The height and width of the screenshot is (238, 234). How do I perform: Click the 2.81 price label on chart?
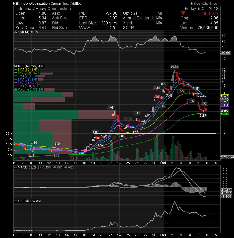tap(128, 119)
